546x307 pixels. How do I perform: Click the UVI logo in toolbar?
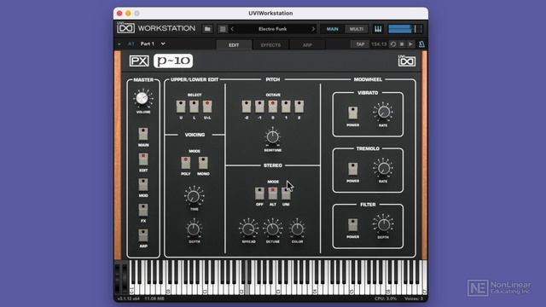(x=125, y=28)
